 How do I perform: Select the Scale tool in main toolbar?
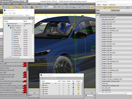tap(44, 7)
